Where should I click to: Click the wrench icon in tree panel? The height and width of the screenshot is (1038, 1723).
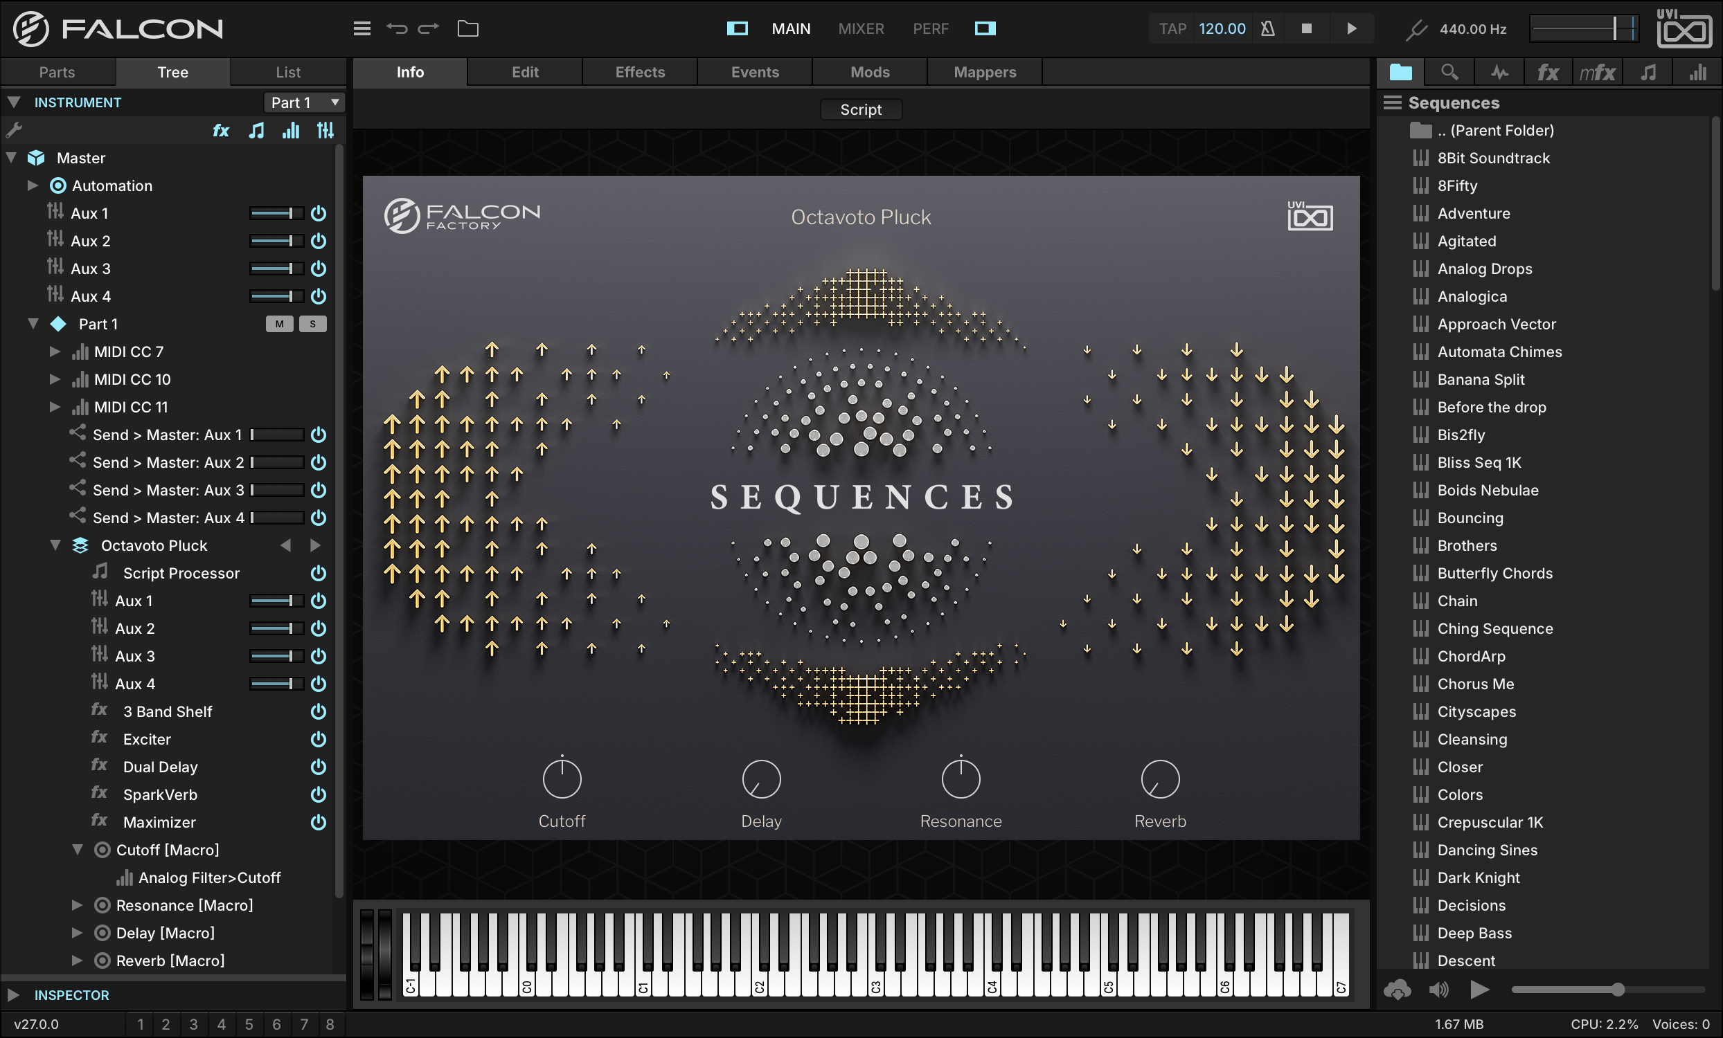point(14,130)
